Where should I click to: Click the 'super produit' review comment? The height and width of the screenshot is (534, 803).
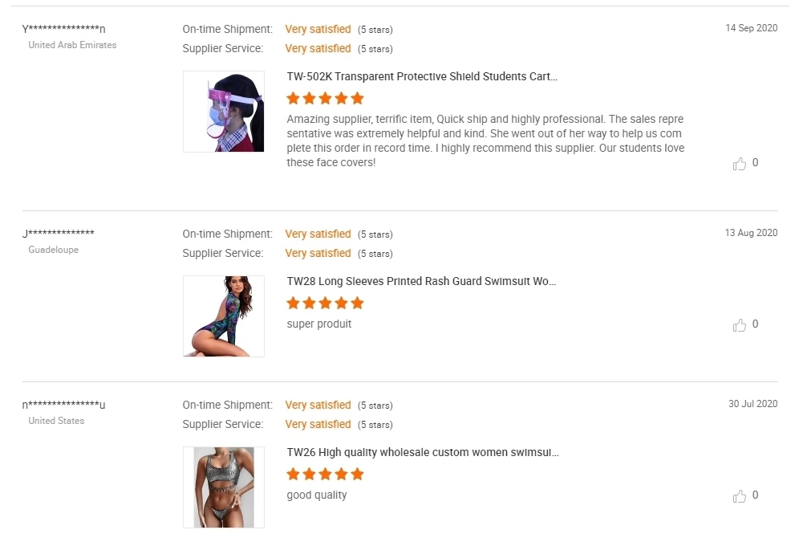click(319, 324)
